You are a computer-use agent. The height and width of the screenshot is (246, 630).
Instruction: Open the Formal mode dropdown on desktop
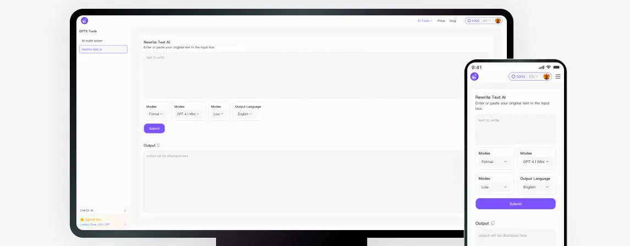tap(156, 114)
